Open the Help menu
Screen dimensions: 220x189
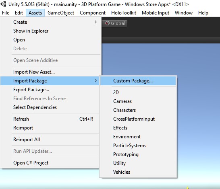[203, 13]
